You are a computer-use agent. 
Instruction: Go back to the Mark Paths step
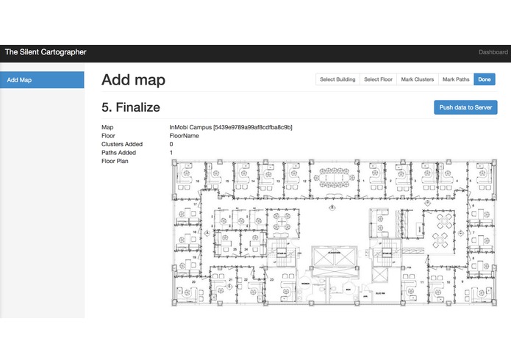click(x=456, y=79)
